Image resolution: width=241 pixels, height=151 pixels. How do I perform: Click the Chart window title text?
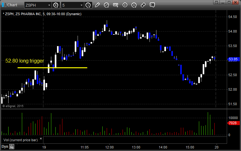(12, 5)
